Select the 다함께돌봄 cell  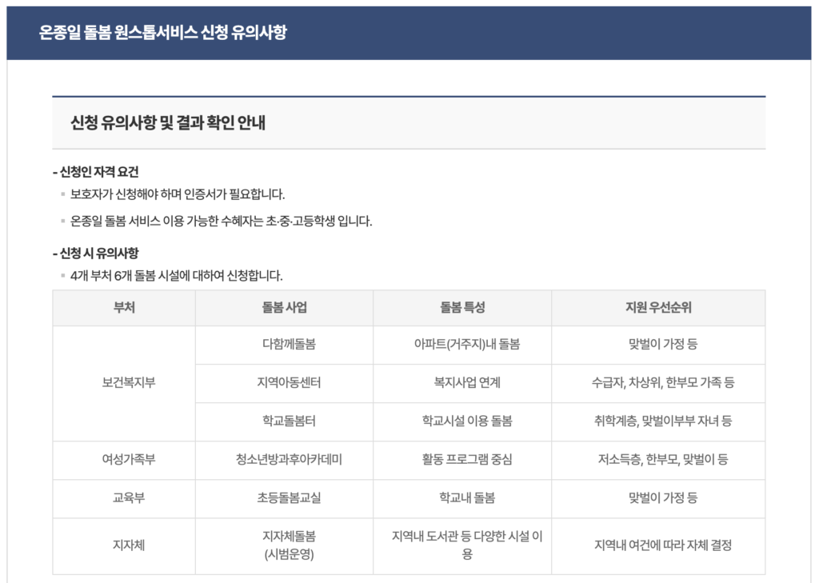coord(284,345)
